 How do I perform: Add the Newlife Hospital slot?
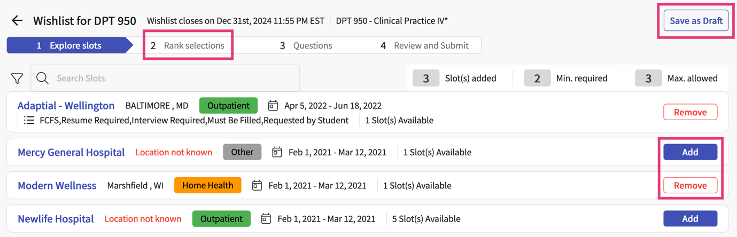click(x=690, y=219)
